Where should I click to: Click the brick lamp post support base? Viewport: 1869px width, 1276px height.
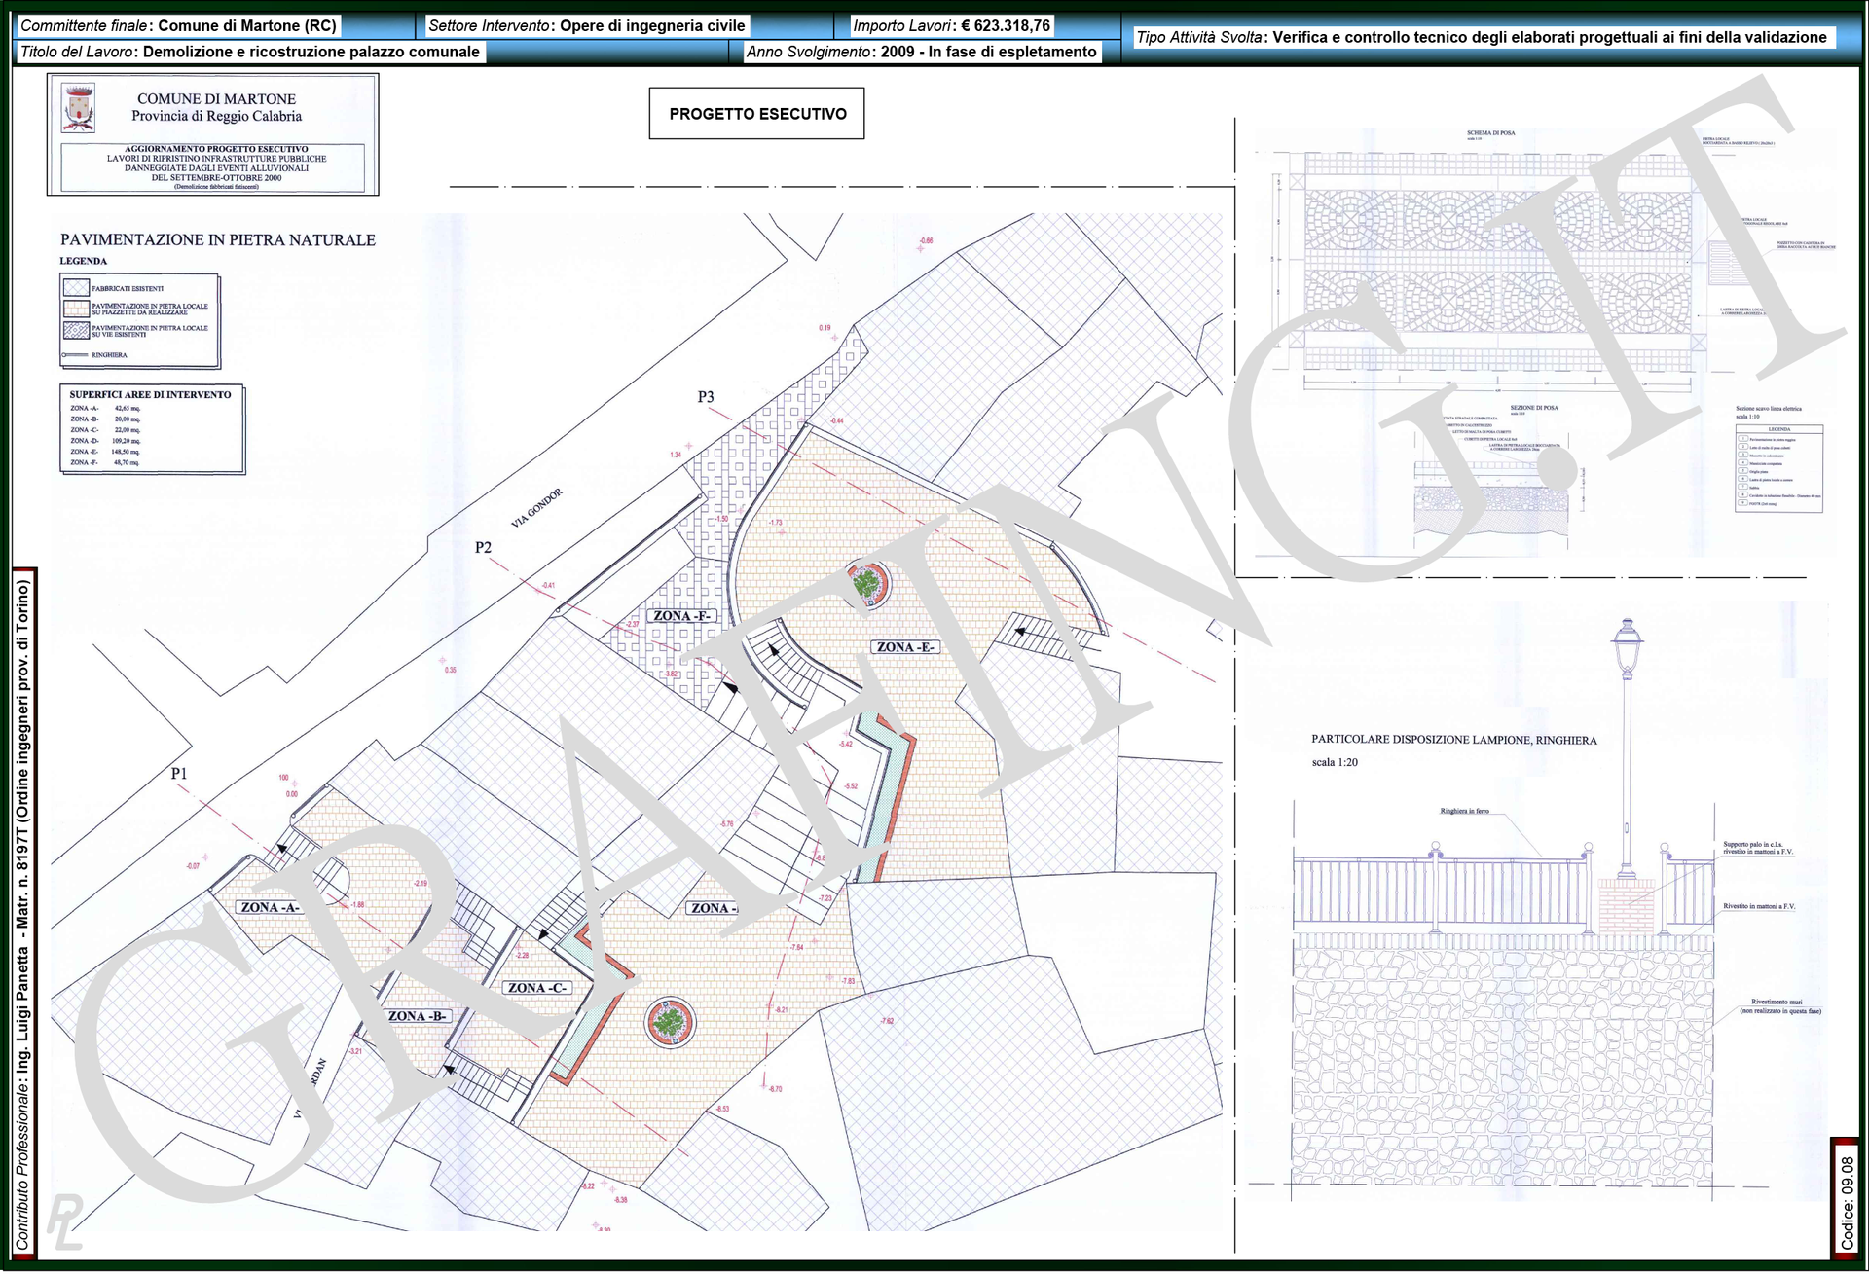pos(1627,907)
